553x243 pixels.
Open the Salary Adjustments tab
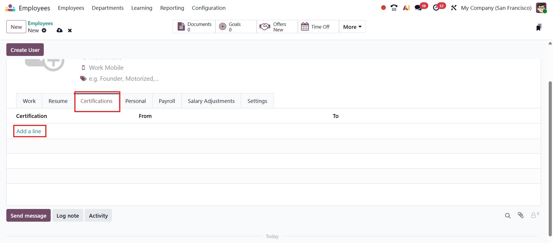(x=211, y=101)
